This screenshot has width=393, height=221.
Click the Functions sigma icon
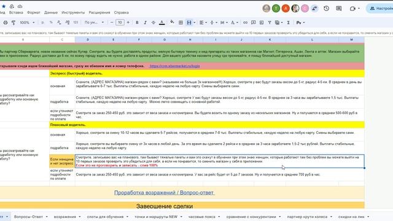click(x=289, y=23)
